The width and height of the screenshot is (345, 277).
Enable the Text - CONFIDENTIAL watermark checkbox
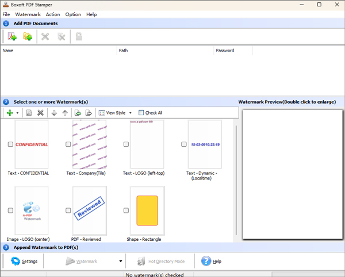(x=10, y=145)
